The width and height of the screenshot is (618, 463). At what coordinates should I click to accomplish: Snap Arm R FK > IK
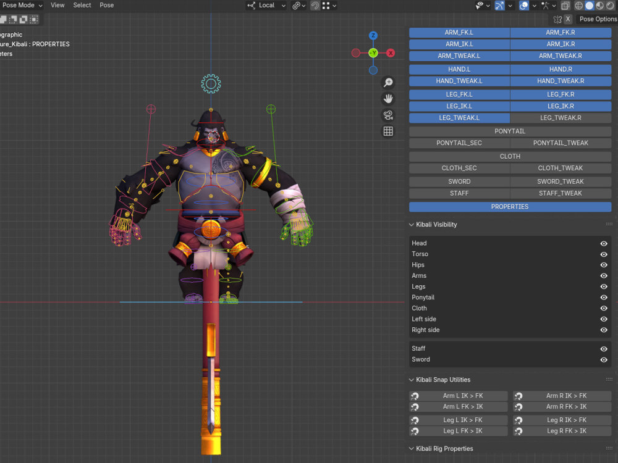[x=562, y=407]
